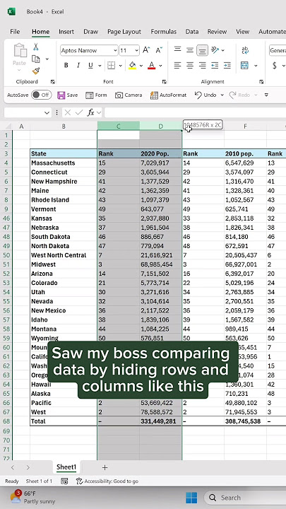
Task: Expand the Borders dropdown arrow
Action: coord(120,66)
